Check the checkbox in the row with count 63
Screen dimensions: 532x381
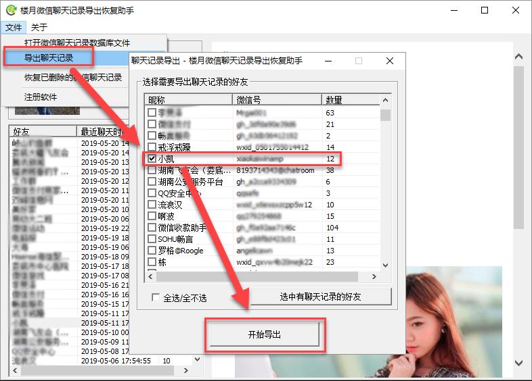[152, 112]
